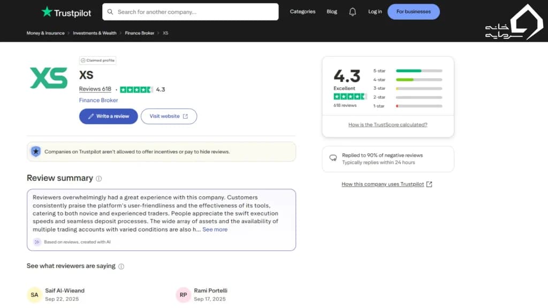
Task: Open How this company uses Trustpilot link
Action: point(383,184)
